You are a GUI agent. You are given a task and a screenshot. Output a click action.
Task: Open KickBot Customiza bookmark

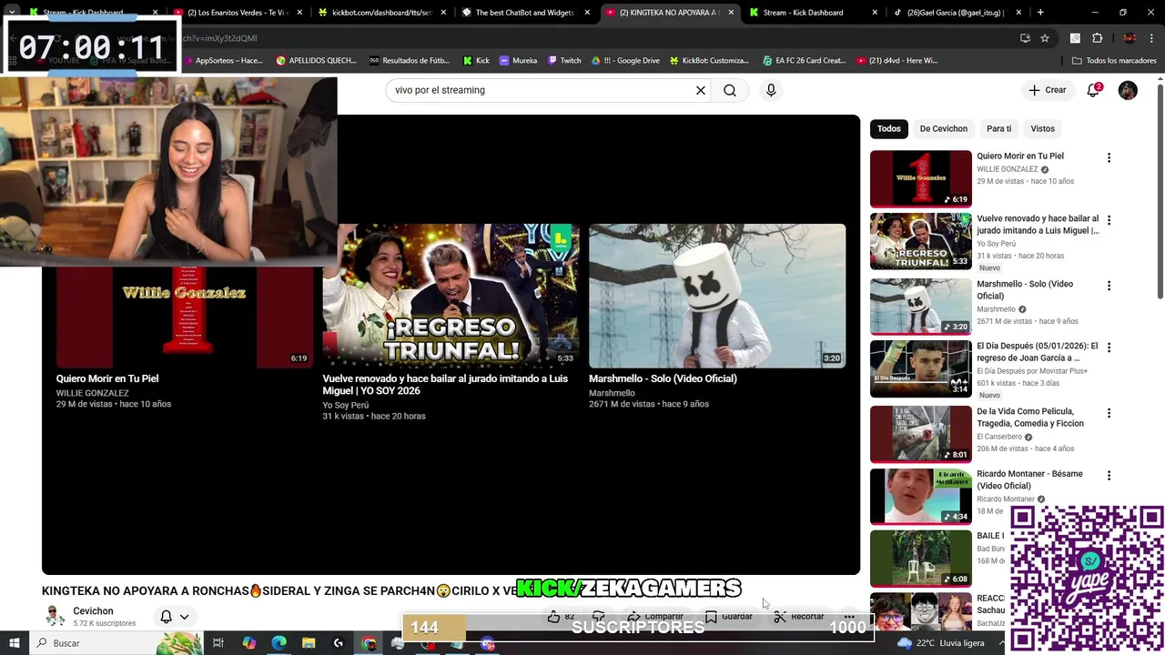coord(709,61)
